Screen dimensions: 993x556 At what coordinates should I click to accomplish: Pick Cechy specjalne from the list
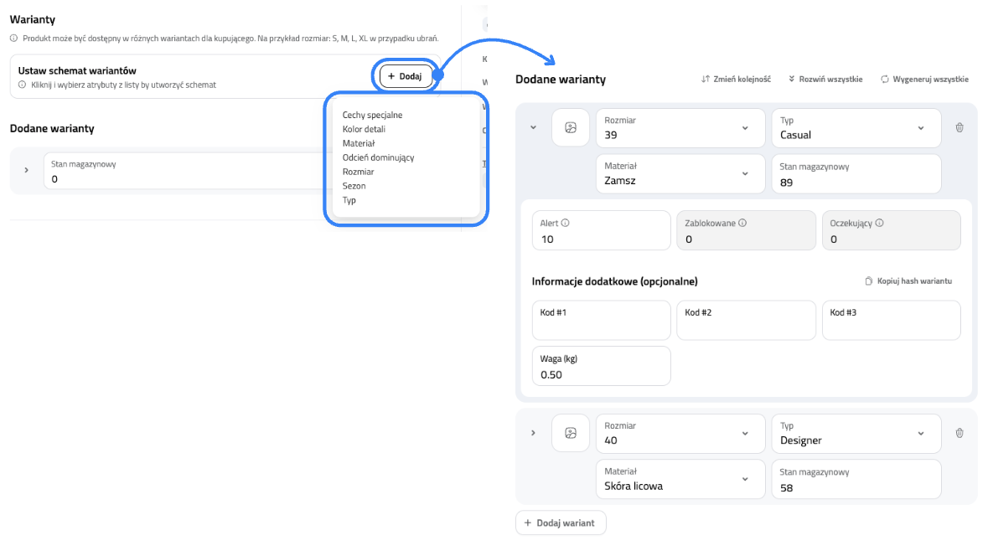pos(372,115)
